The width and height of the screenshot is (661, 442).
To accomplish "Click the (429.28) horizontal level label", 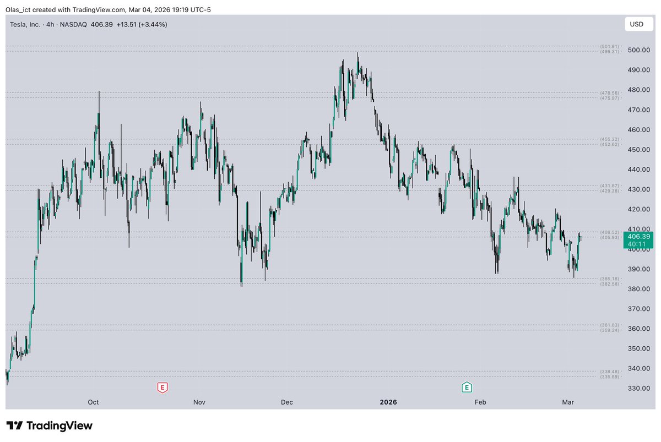I will (610, 190).
